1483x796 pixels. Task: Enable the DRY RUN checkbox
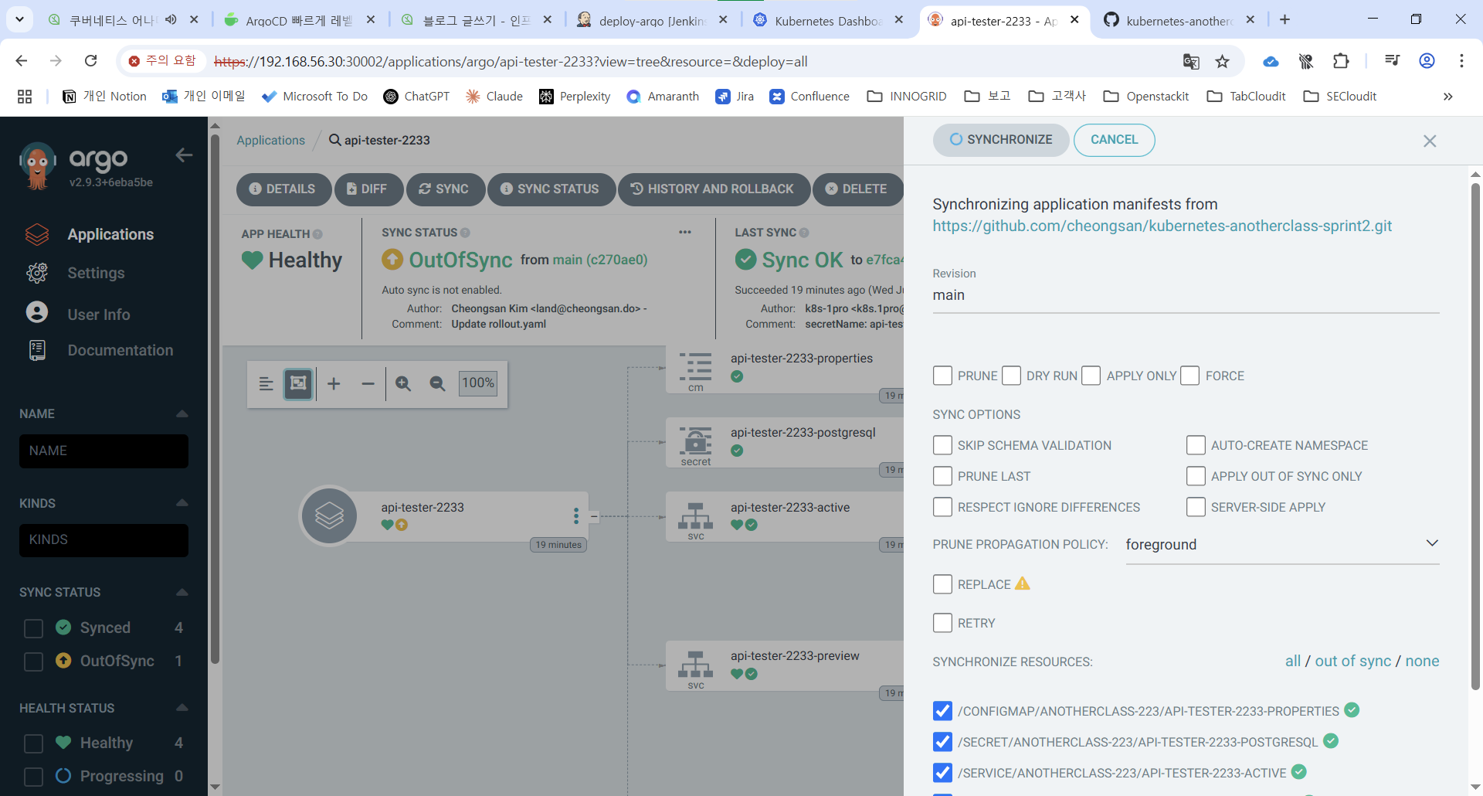tap(1011, 376)
